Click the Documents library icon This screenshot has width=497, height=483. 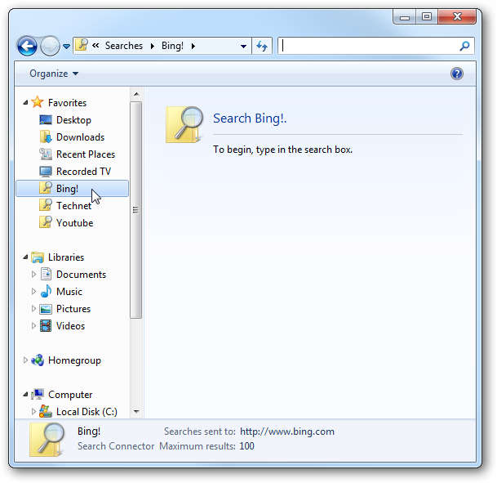[x=46, y=274]
